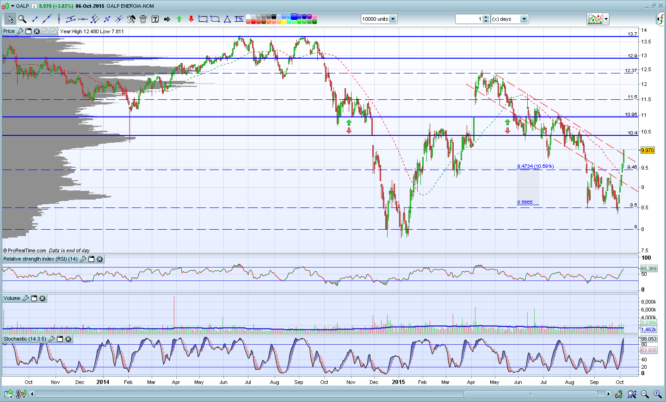Select the triangle drawing tool
666x402 pixels.
pos(227,19)
